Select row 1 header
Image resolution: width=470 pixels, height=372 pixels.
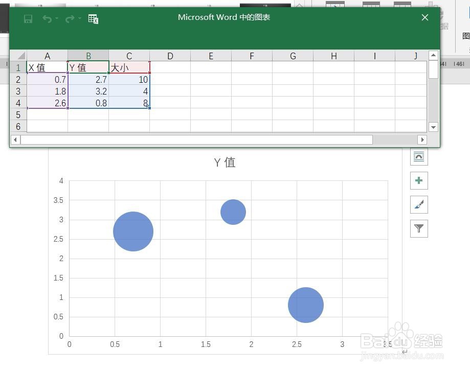click(18, 67)
